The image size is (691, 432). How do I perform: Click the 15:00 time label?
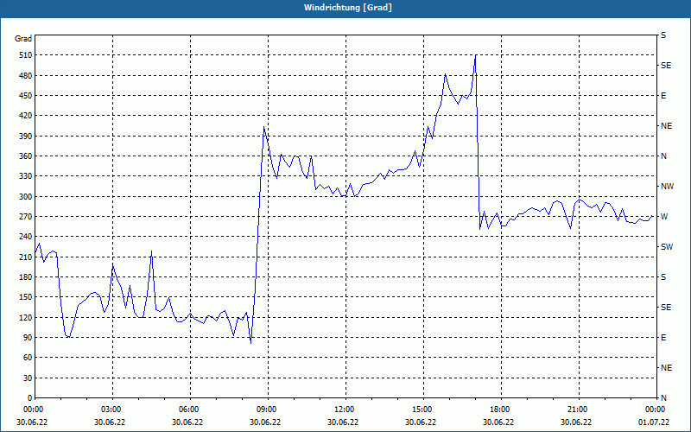423,410
